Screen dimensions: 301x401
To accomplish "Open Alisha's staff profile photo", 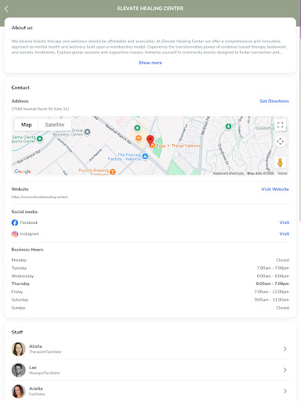I will [x=19, y=349].
